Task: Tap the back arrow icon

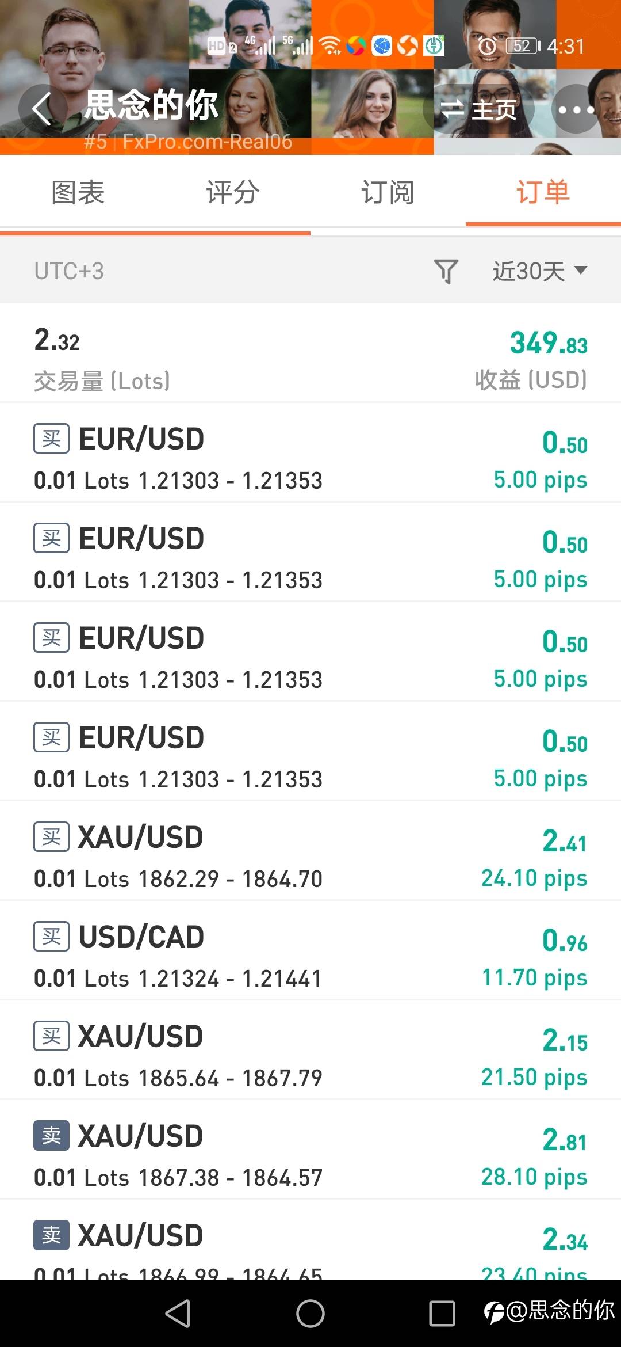Action: pyautogui.click(x=42, y=108)
